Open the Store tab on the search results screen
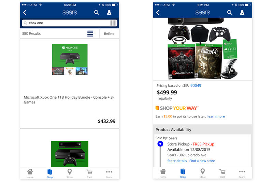 point(70,173)
